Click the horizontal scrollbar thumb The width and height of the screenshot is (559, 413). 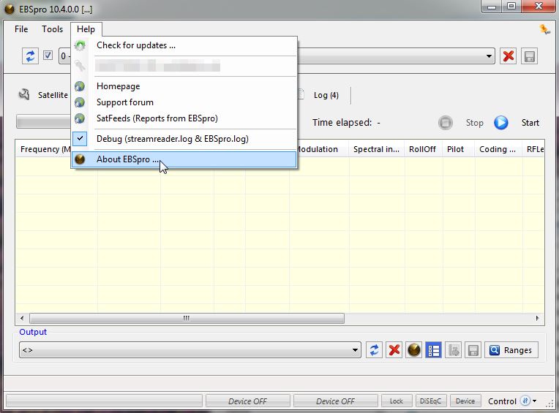187,318
